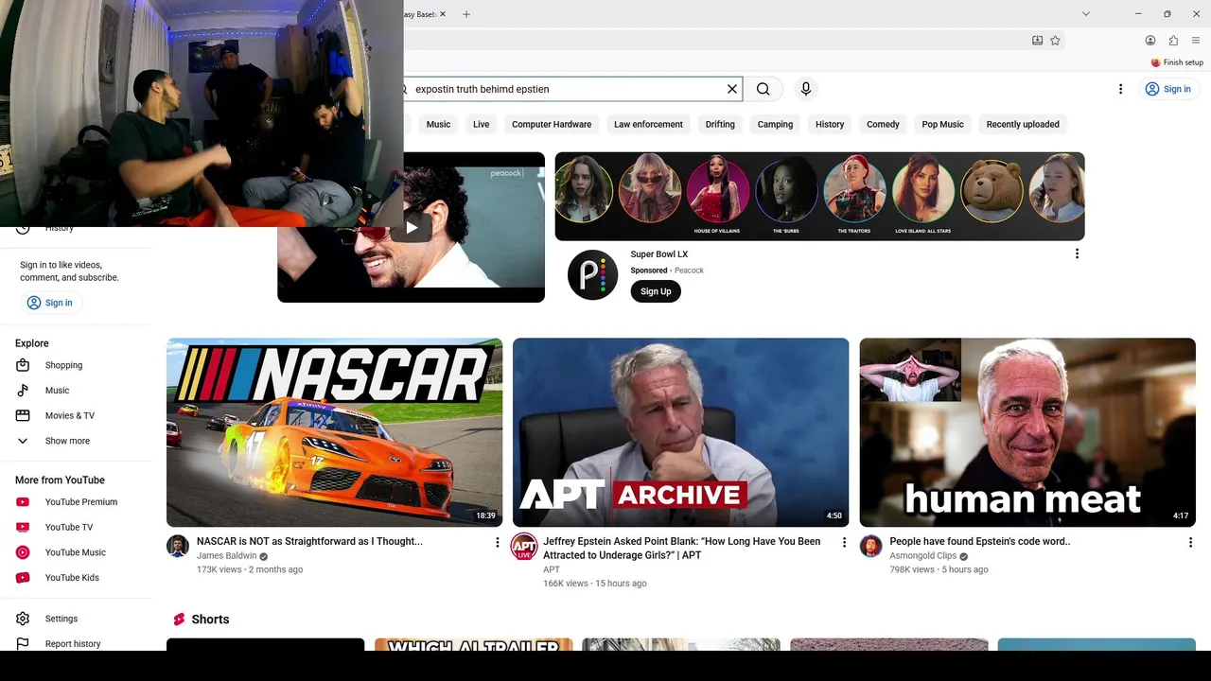Open browser extensions icon

(1173, 41)
